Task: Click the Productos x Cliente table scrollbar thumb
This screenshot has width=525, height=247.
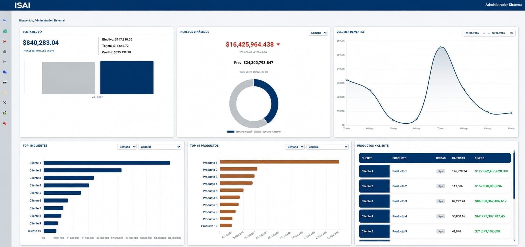Action: (514, 176)
